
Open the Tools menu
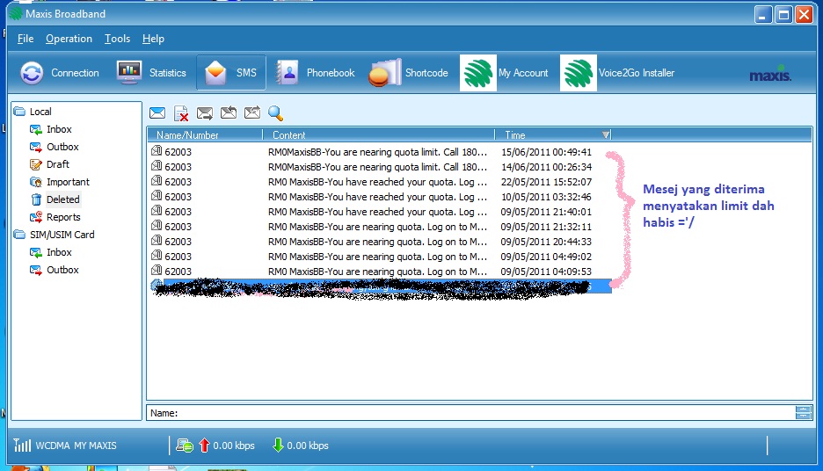point(117,39)
